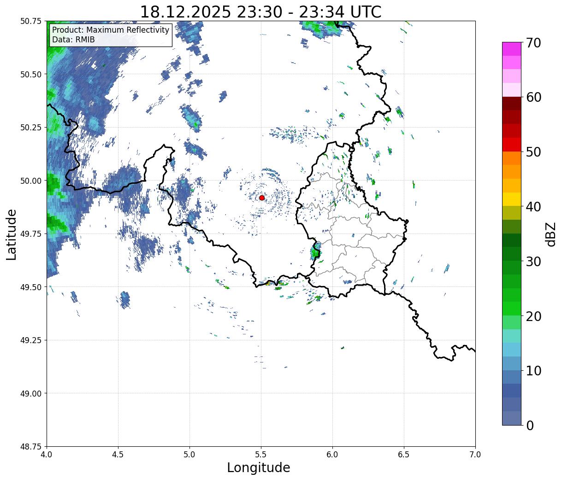Pick the bright red colorbar swatch above 50
This screenshot has width=562, height=479.
pos(512,145)
